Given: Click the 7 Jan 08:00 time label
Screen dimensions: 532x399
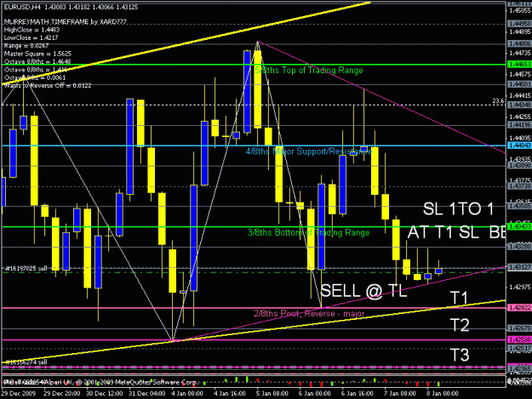Looking at the screenshot, I should click(x=400, y=394).
